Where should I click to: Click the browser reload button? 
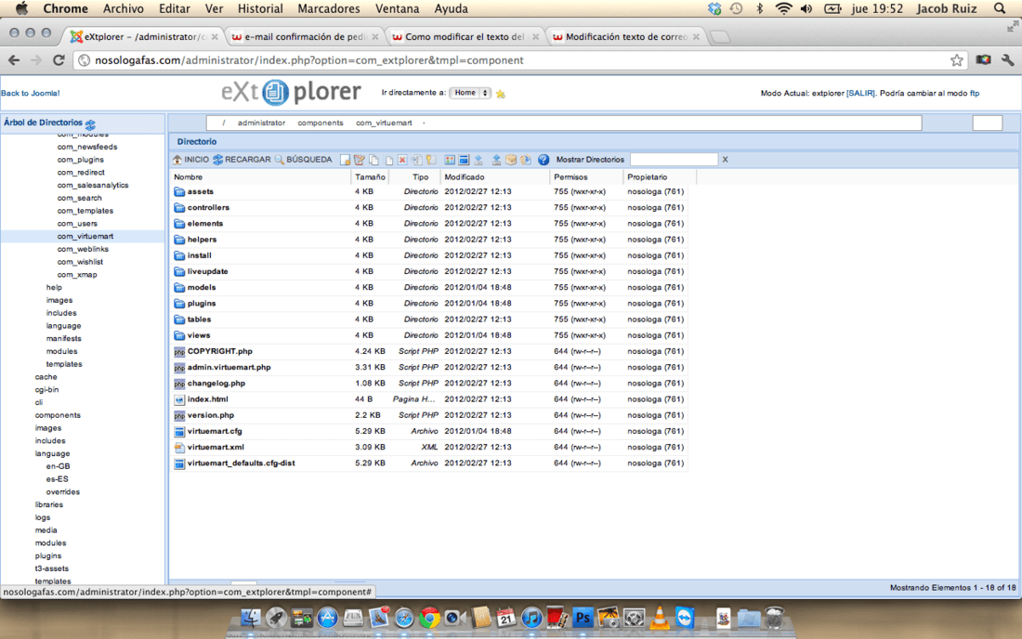point(59,60)
